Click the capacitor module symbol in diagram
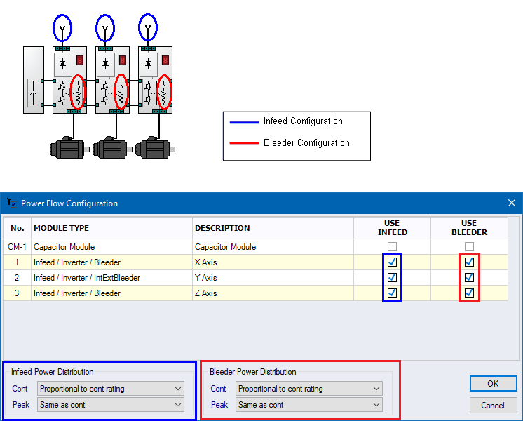The image size is (523, 421). click(34, 91)
